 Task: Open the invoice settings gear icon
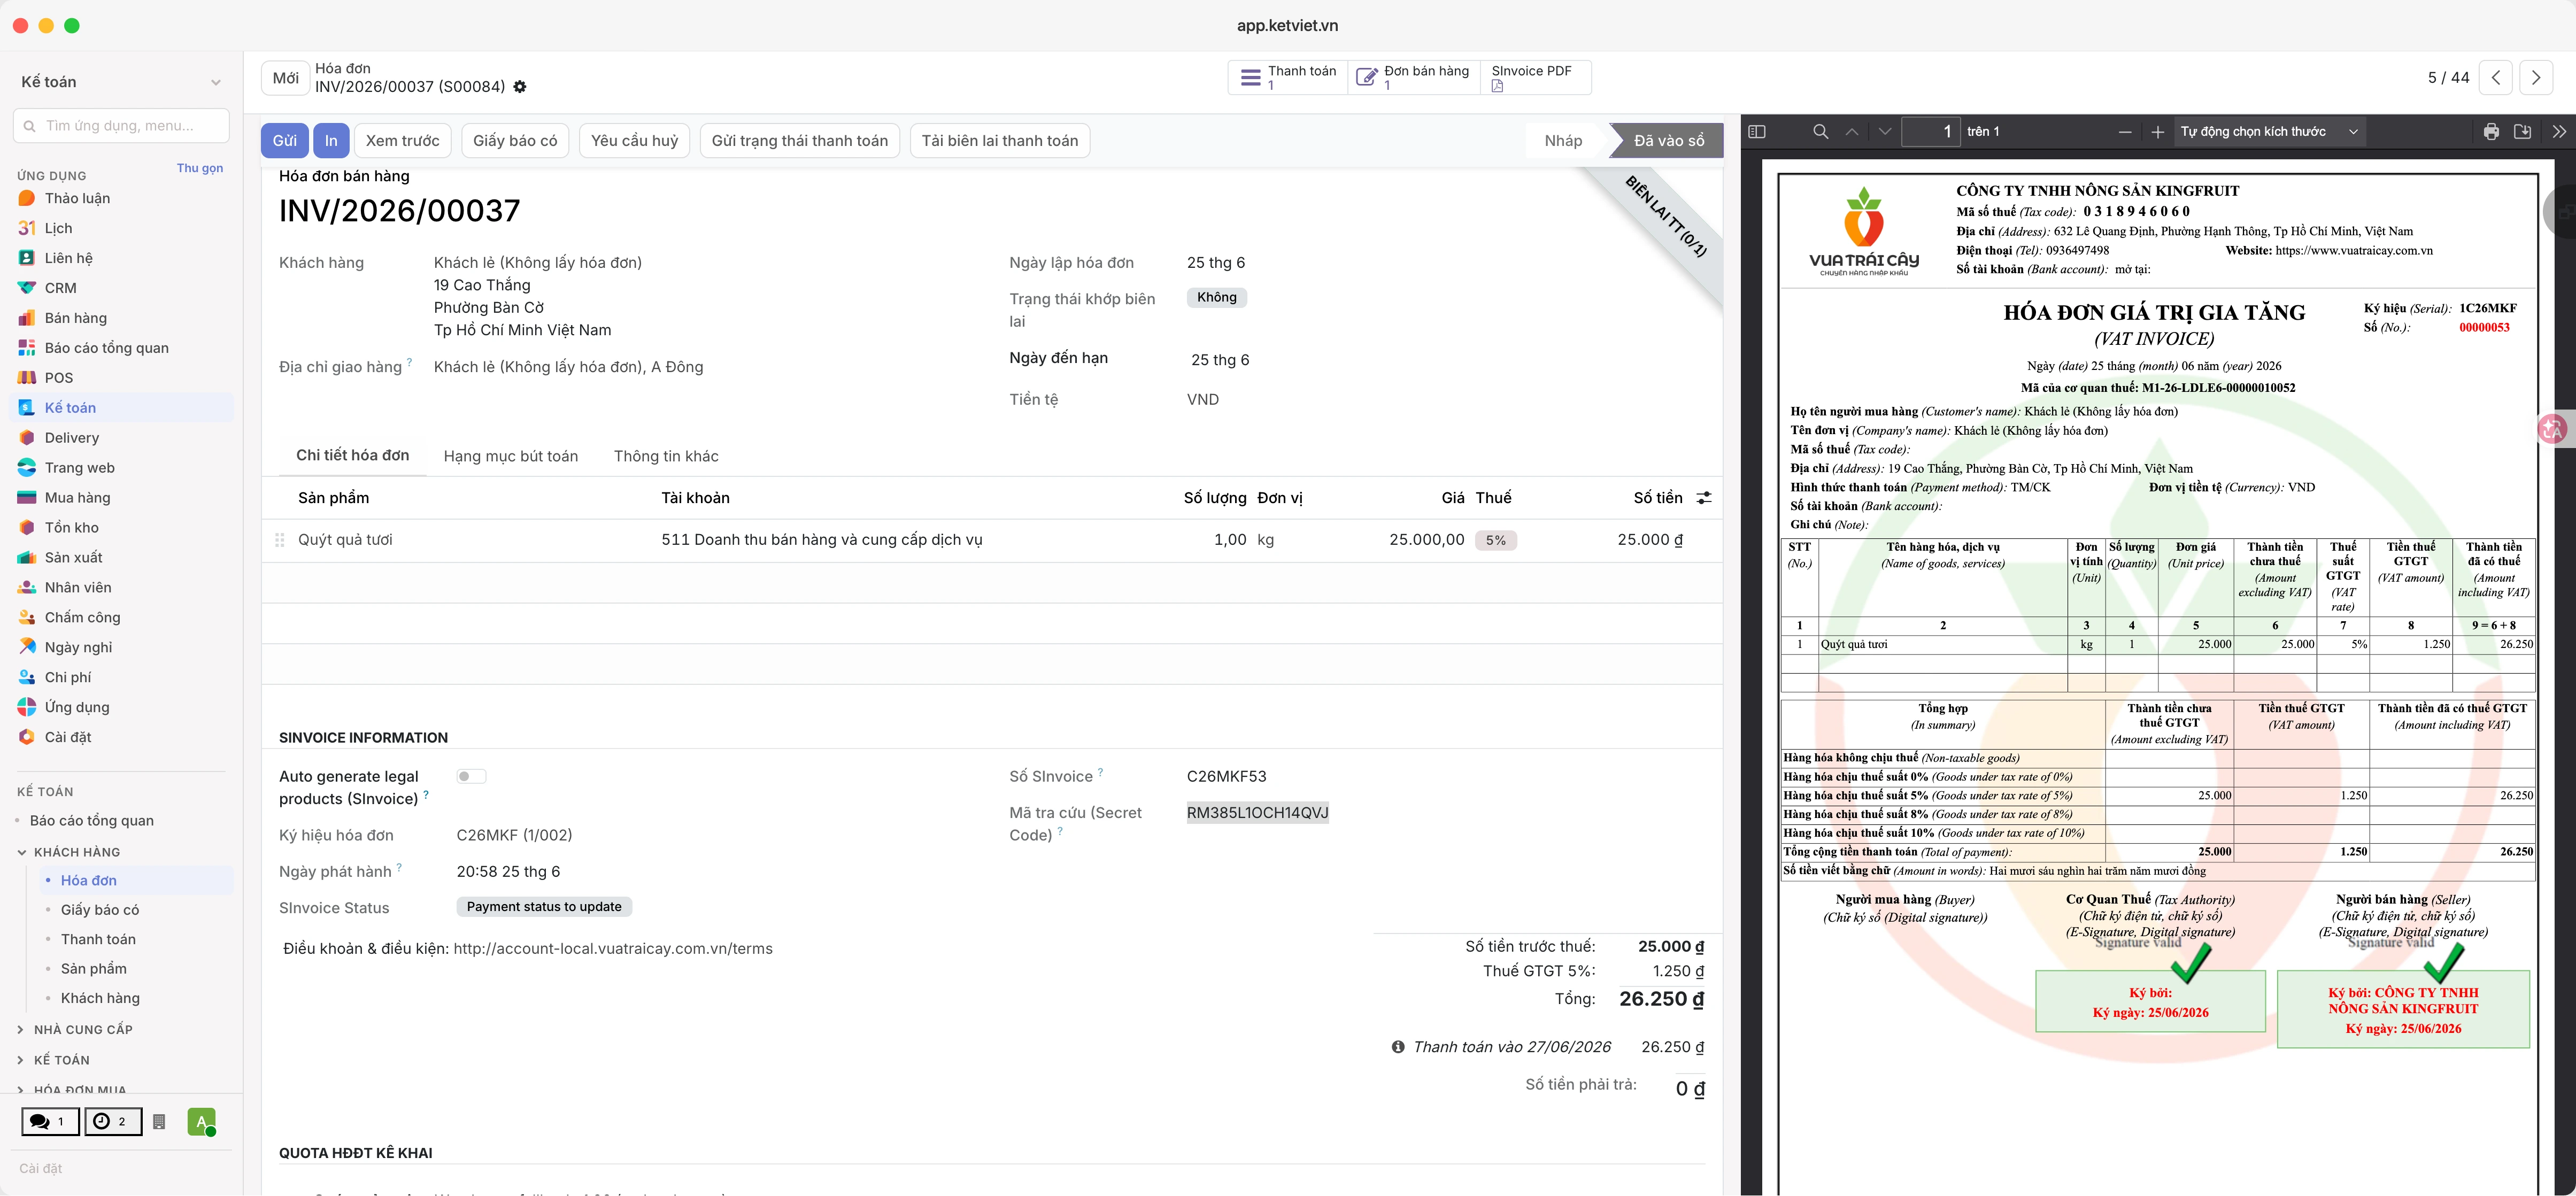(520, 87)
